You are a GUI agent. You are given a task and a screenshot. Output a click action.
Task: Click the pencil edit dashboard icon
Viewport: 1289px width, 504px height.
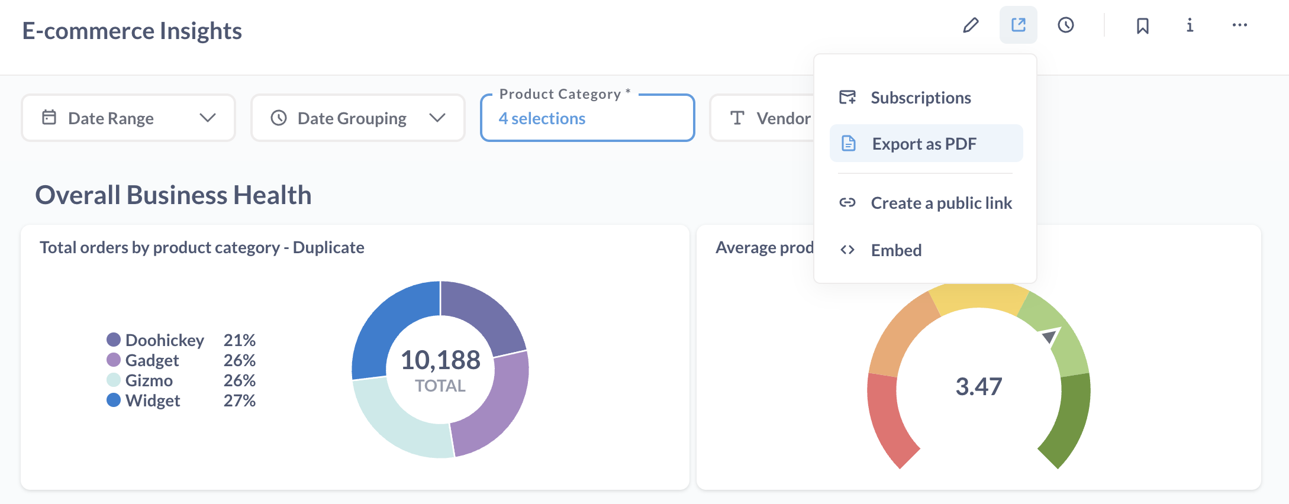(971, 25)
